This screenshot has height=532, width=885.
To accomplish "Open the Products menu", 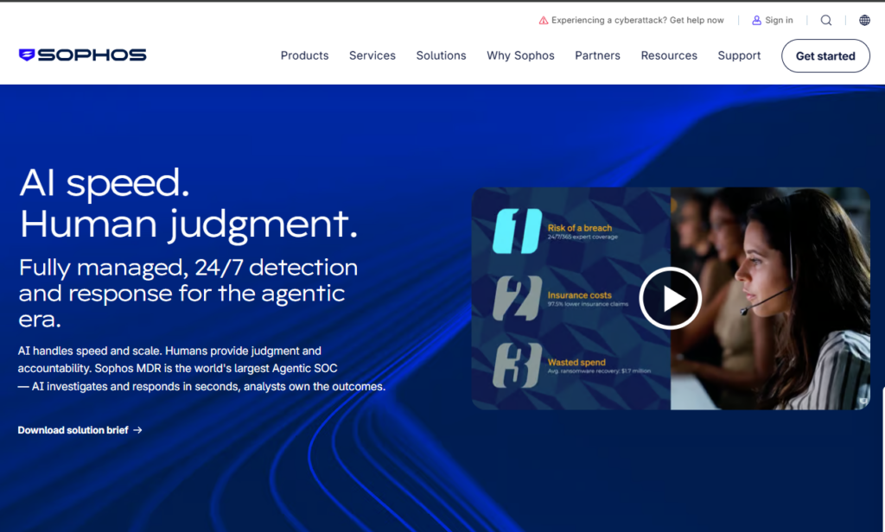I will [x=305, y=55].
